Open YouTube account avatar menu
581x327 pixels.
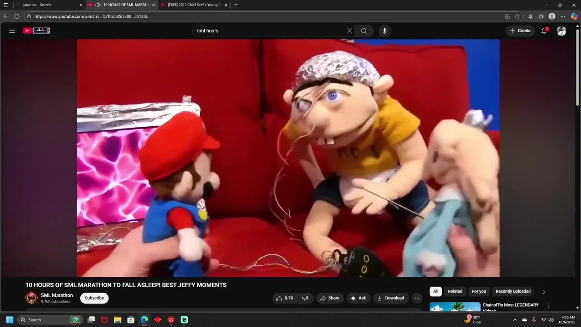tap(561, 31)
